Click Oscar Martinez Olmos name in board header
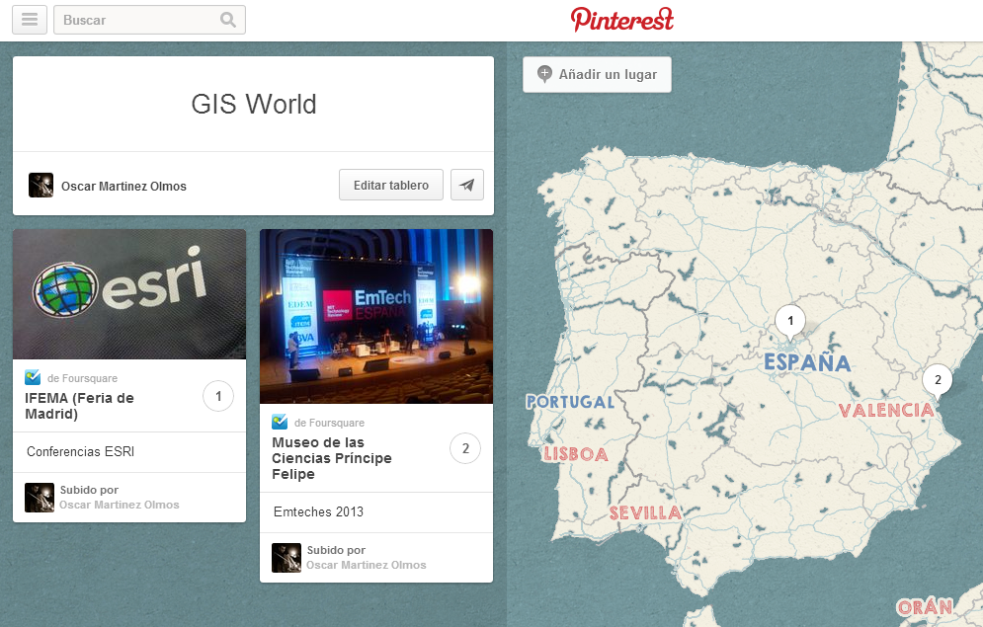This screenshot has height=627, width=983. pos(123,186)
